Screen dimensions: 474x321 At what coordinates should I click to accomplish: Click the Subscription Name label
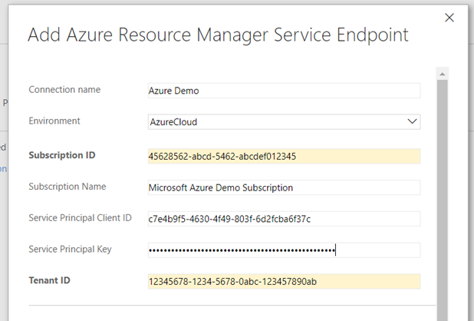tap(67, 187)
